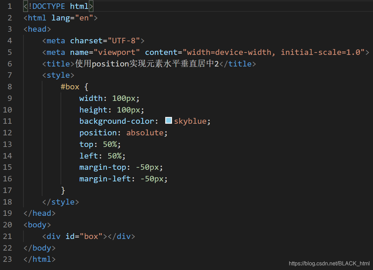Click the Chinese title text on line 6
The height and width of the screenshot is (270, 373).
[x=147, y=63]
